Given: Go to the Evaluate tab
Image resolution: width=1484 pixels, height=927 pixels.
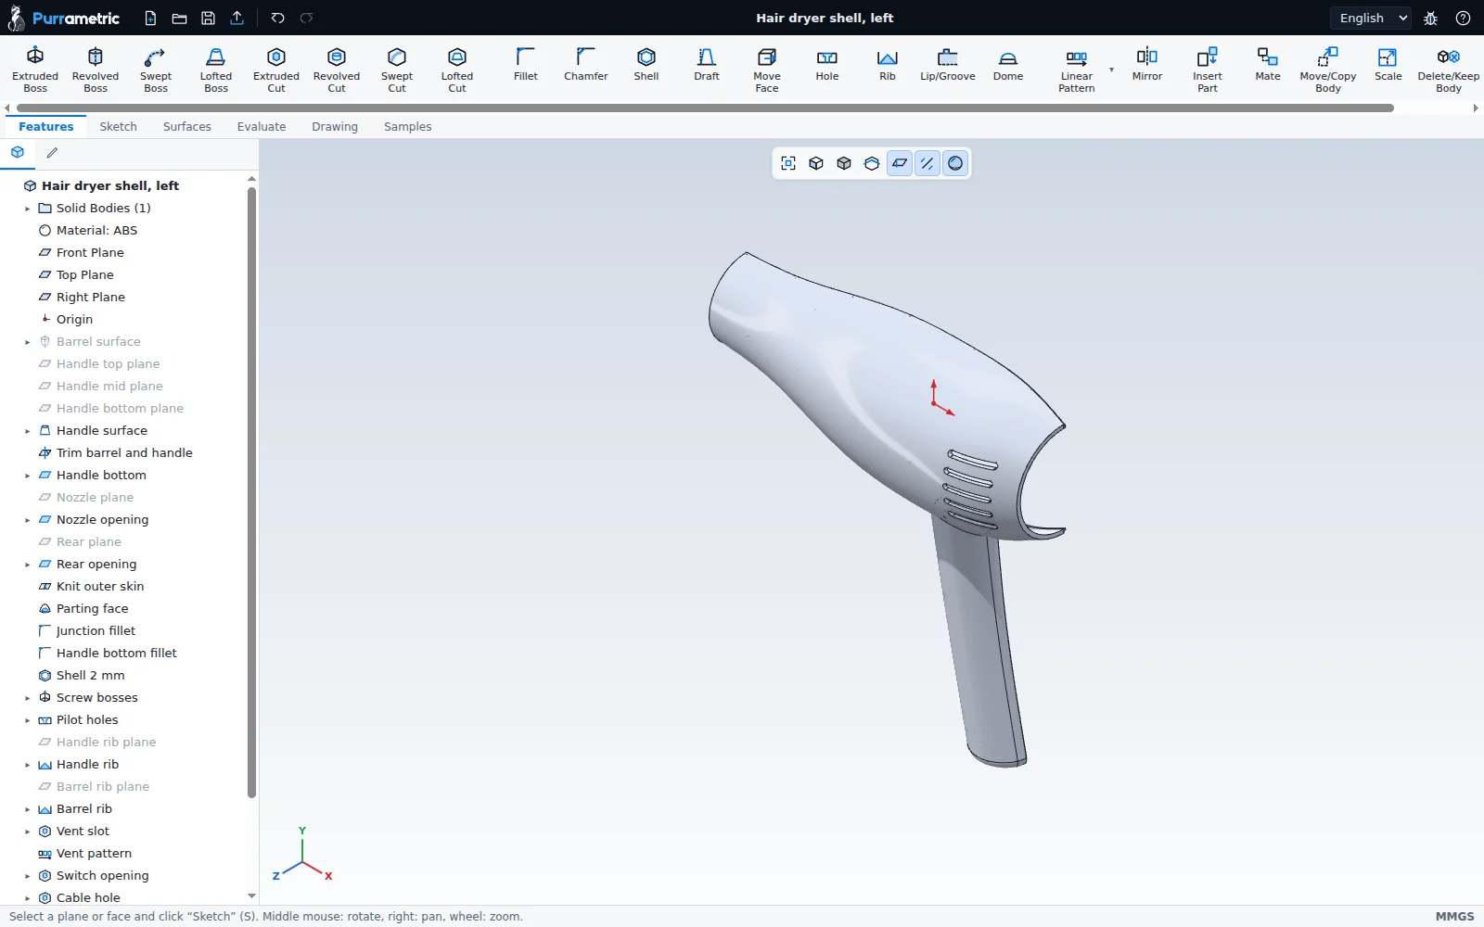Looking at the screenshot, I should tap(261, 126).
